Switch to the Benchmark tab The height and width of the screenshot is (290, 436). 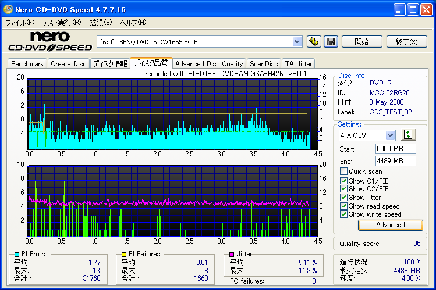27,64
